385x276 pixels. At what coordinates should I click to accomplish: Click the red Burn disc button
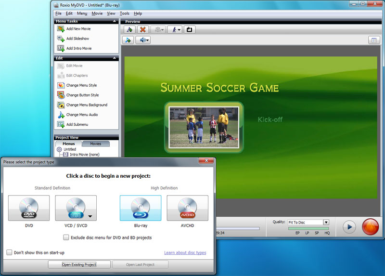[x=370, y=226]
